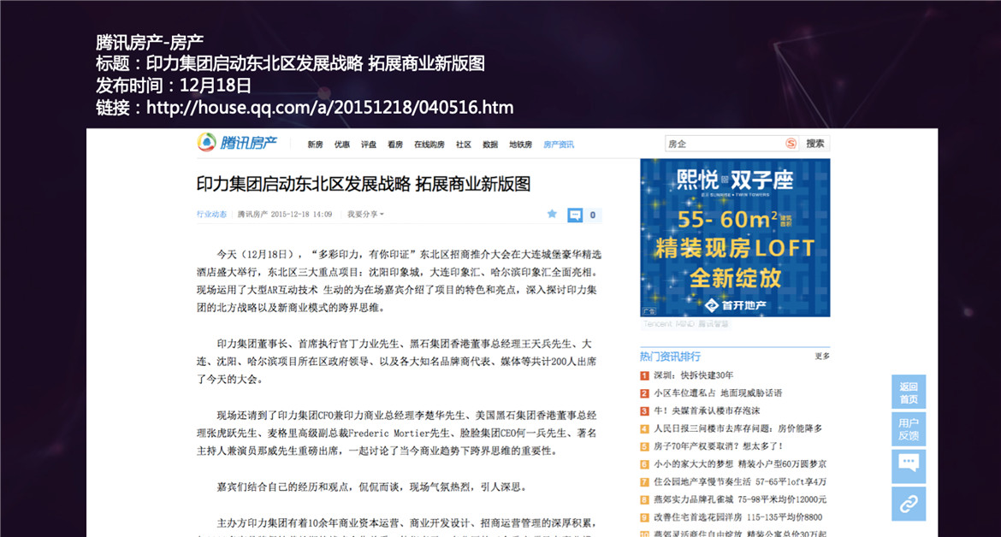Open 改善住宅首选花园洋房 news item
The image size is (1001, 537).
tap(738, 517)
